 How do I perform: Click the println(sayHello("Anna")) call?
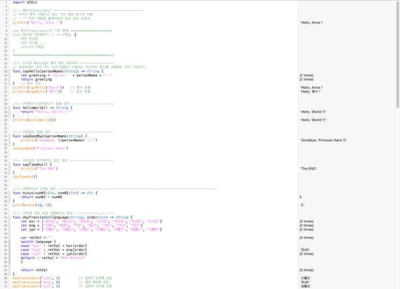(38, 88)
